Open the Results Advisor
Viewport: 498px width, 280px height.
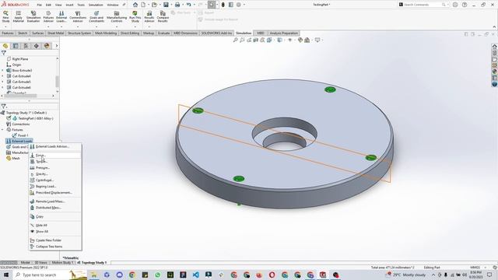(x=149, y=16)
